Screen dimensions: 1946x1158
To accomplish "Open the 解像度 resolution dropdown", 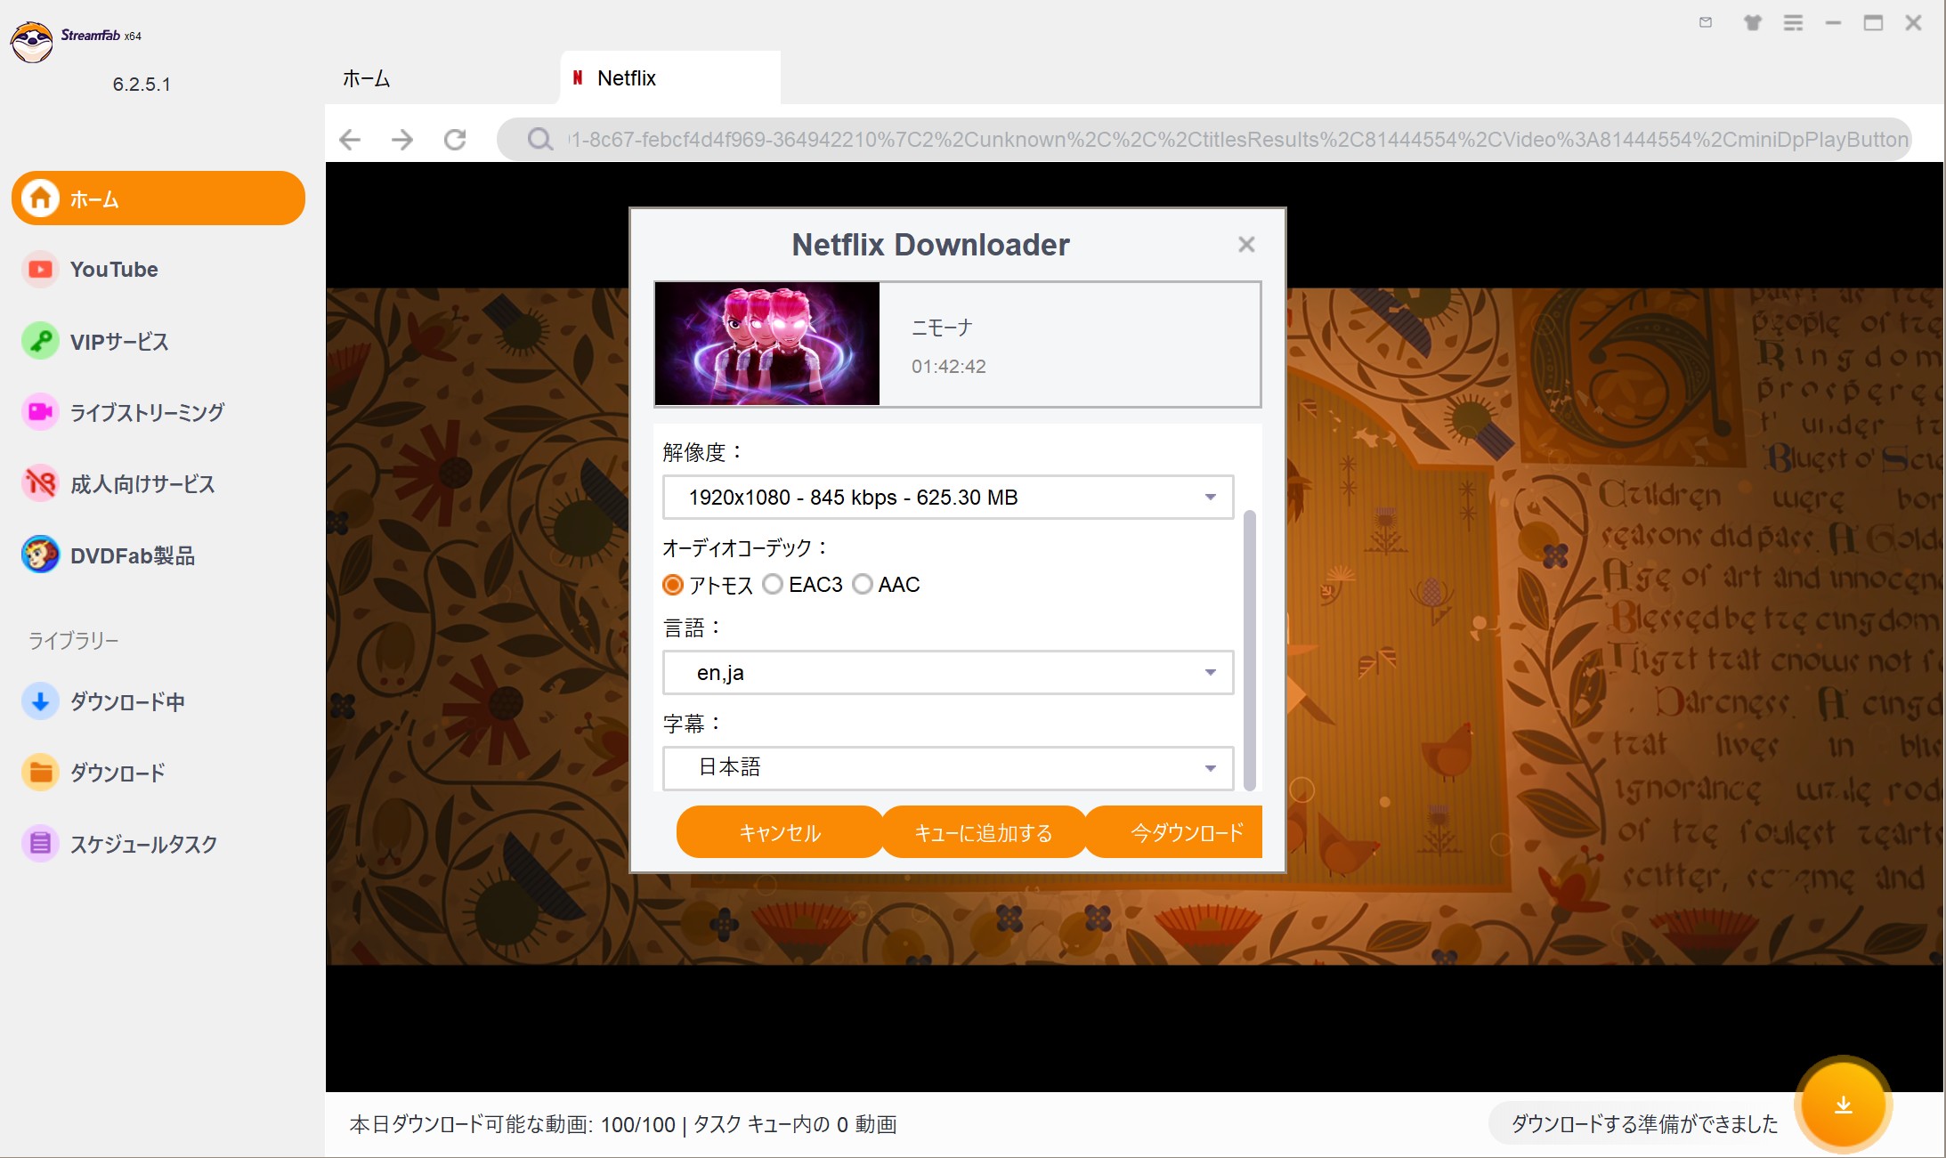I will (948, 497).
